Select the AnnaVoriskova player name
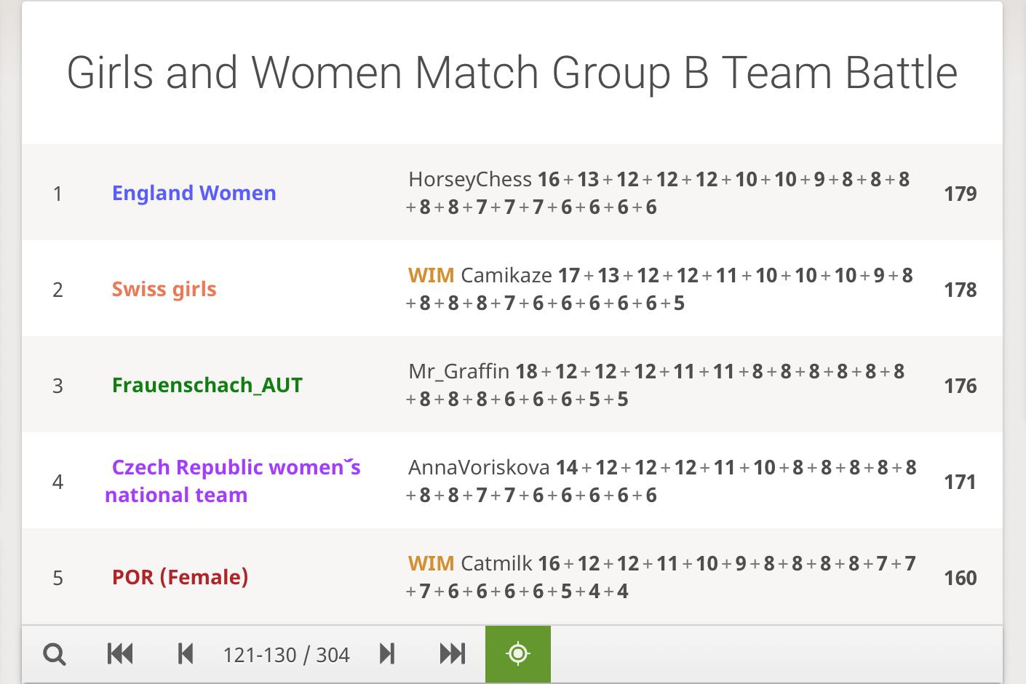The image size is (1026, 684). [479, 467]
